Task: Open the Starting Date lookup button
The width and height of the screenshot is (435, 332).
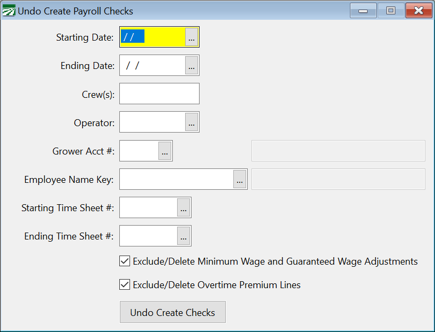Action: click(x=192, y=36)
